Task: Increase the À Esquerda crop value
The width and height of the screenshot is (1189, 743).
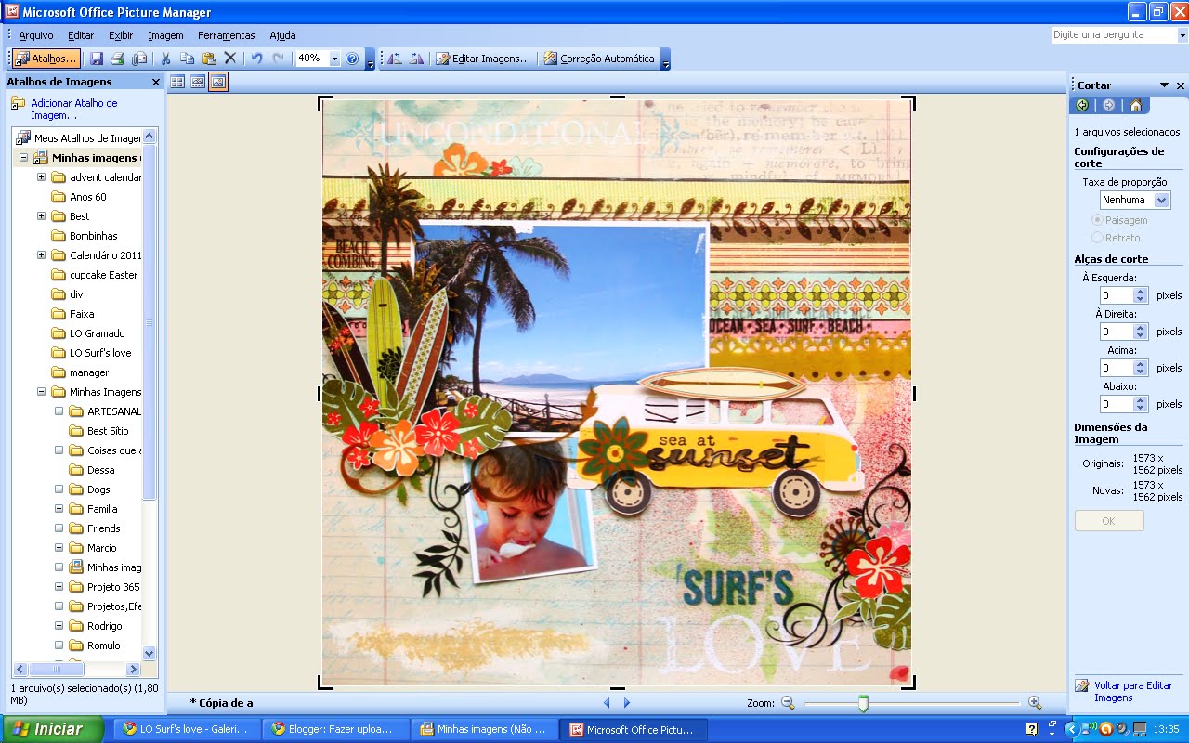Action: [x=1142, y=292]
